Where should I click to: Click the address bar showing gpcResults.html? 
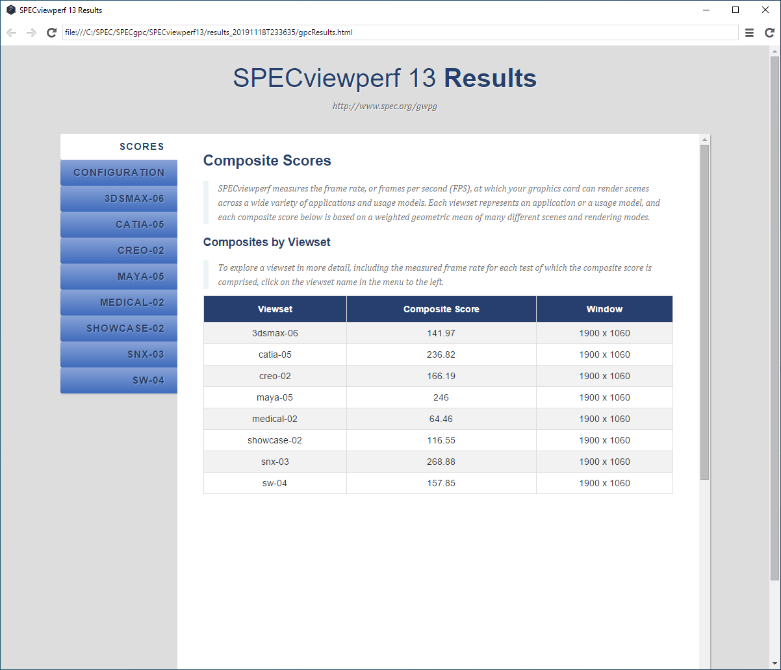coord(400,32)
